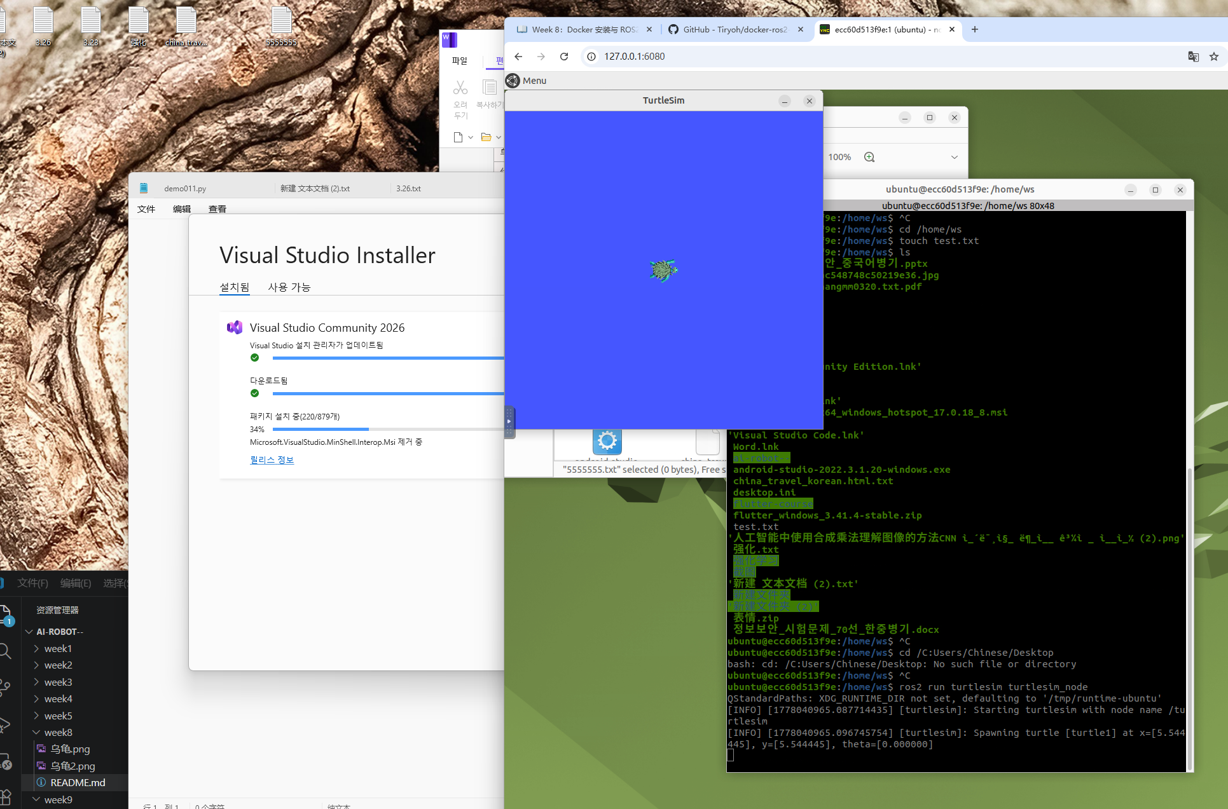
Task: Click the Visual Studio Community logo icon
Action: click(x=235, y=327)
